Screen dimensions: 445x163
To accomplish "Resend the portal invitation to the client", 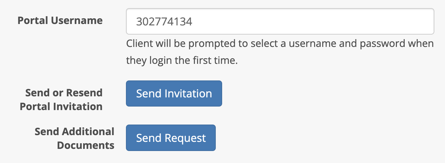I will 174,93.
